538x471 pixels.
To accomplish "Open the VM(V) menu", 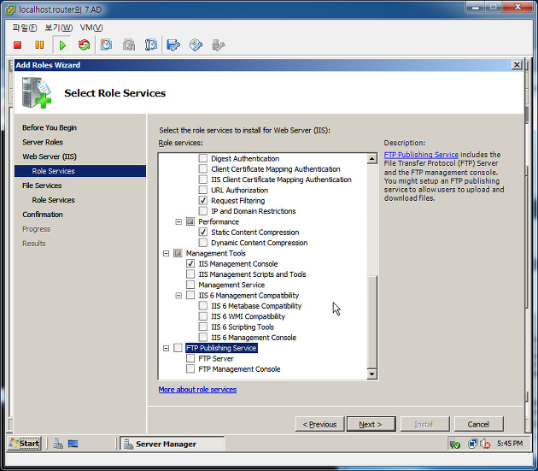I will click(91, 27).
